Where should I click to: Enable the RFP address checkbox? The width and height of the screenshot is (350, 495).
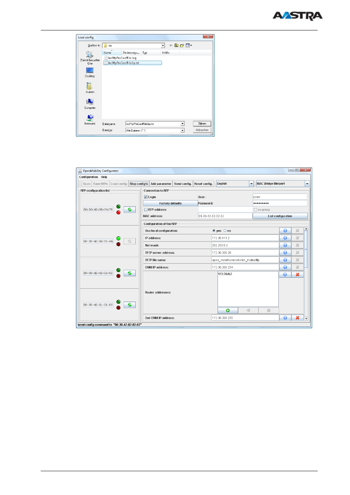[x=146, y=210]
